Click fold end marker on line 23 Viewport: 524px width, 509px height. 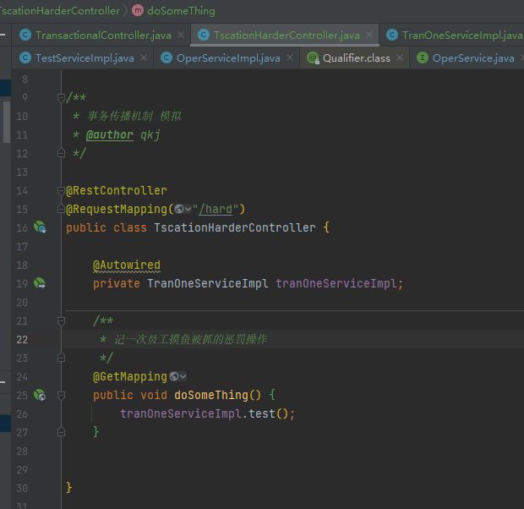[61, 358]
